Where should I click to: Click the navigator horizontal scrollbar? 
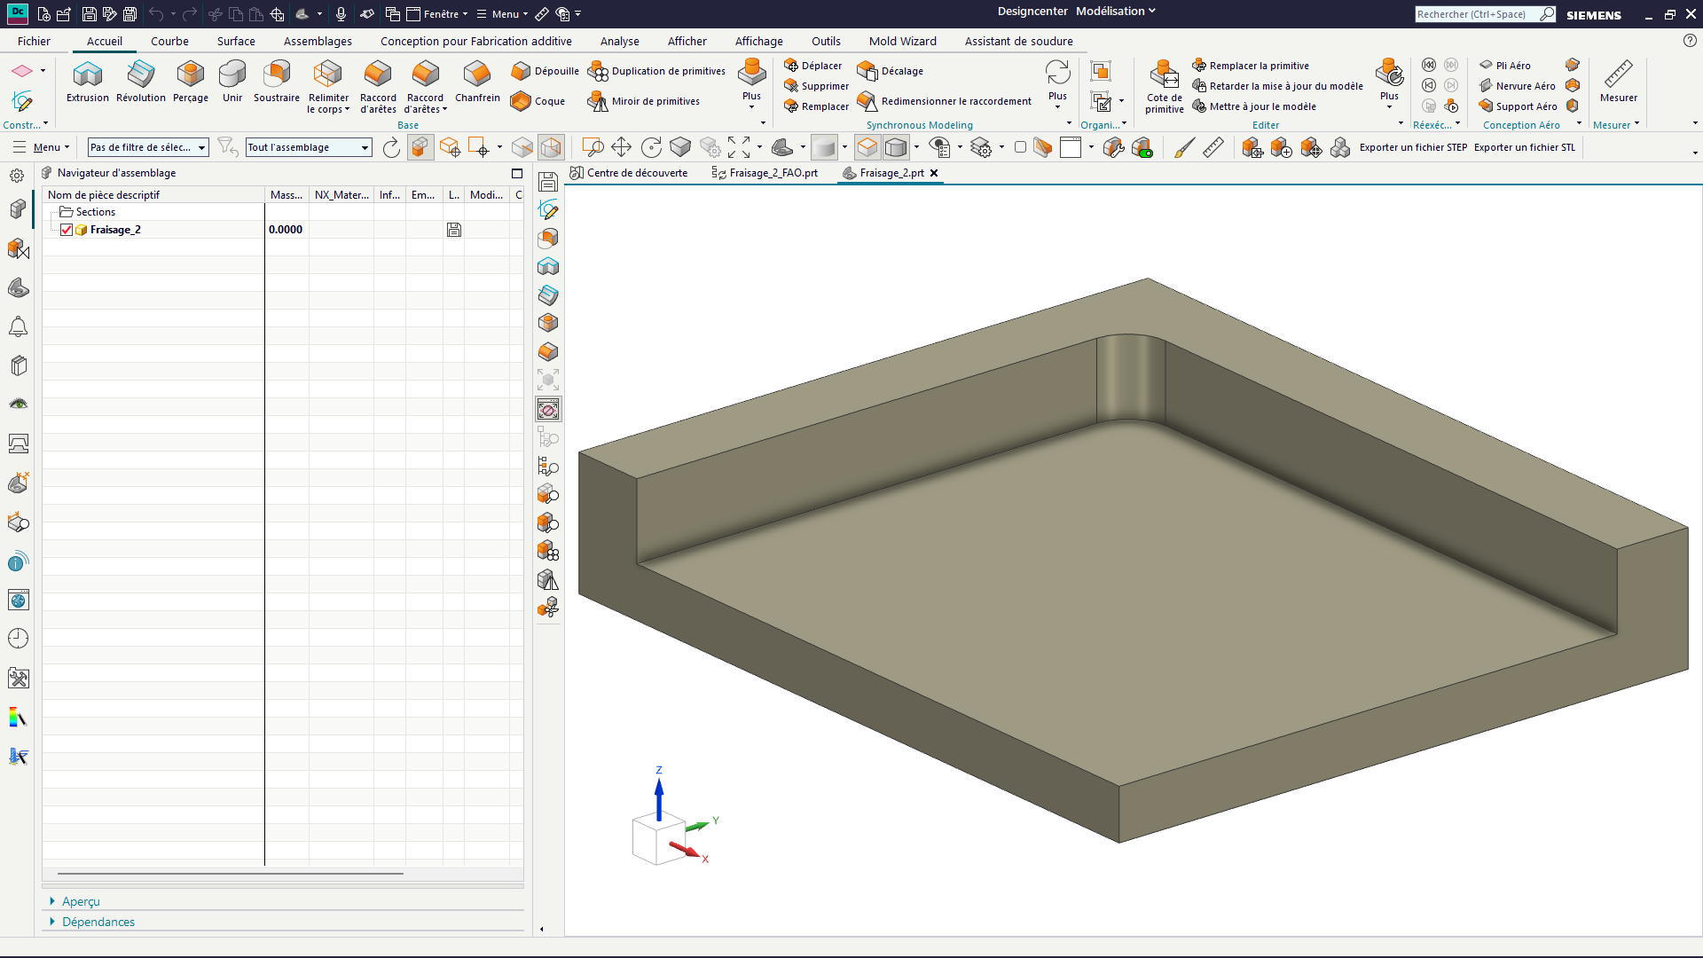[x=231, y=874]
